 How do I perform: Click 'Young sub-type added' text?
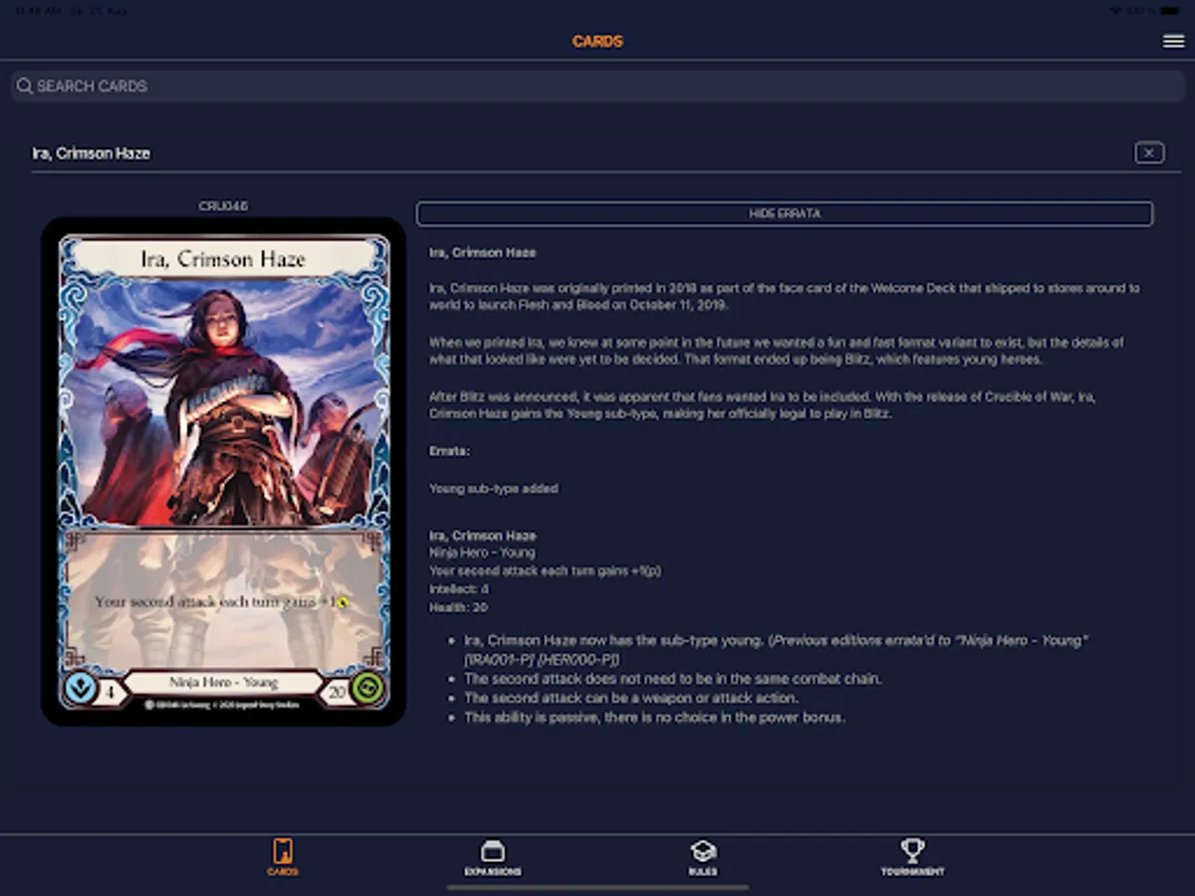(x=493, y=489)
